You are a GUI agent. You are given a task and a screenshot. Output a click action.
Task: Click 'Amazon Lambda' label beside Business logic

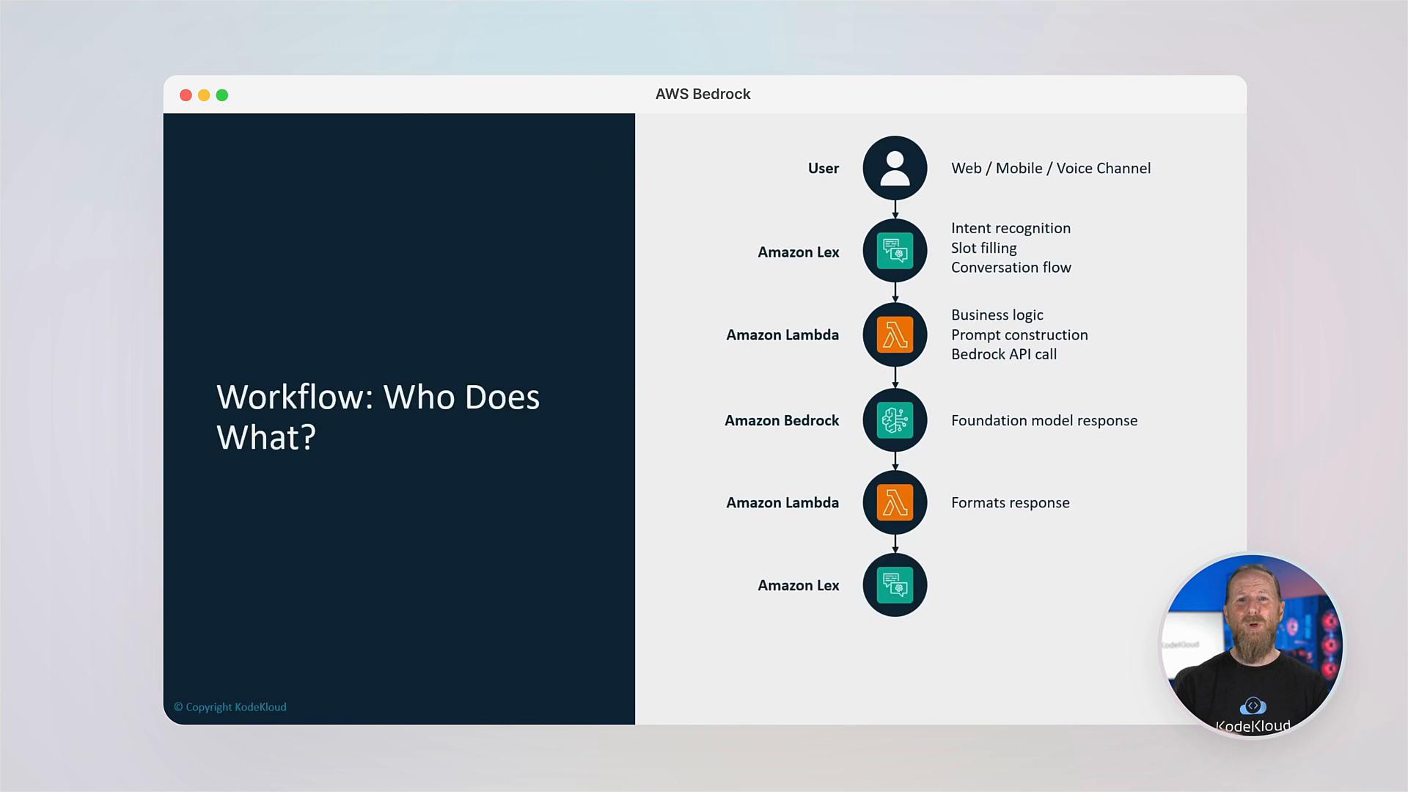(x=782, y=334)
